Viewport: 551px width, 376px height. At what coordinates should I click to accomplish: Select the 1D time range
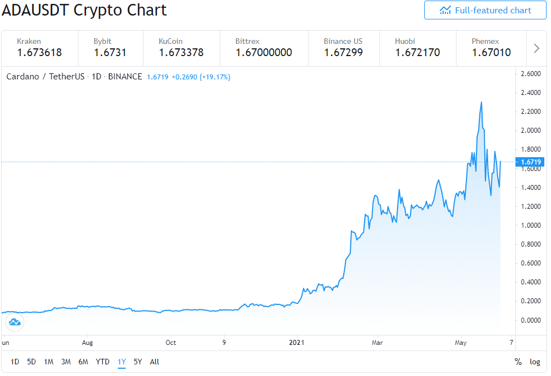click(15, 362)
